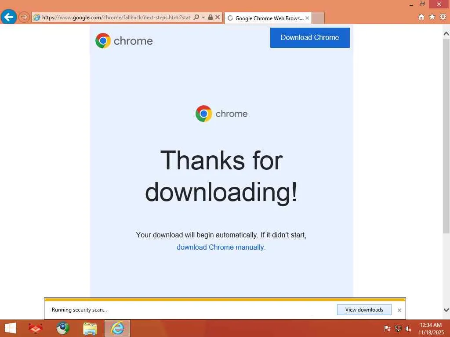Minimize the Internet Explorer window
Viewport: 450px width, 337px height.
[x=411, y=4]
